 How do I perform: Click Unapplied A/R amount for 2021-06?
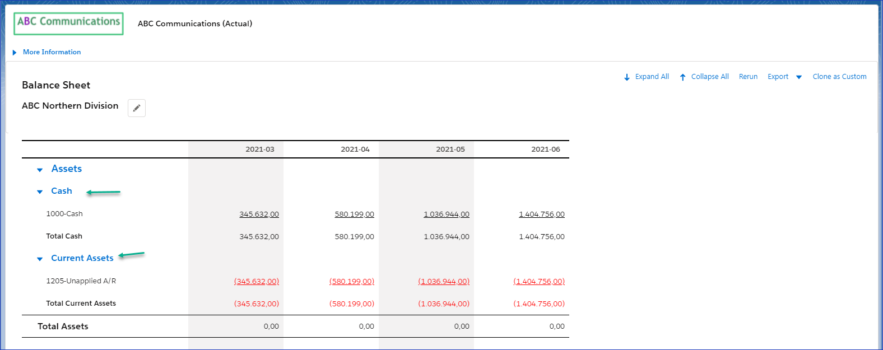[539, 282]
